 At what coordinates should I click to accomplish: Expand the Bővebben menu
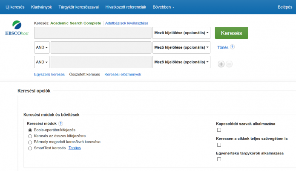(x=164, y=7)
